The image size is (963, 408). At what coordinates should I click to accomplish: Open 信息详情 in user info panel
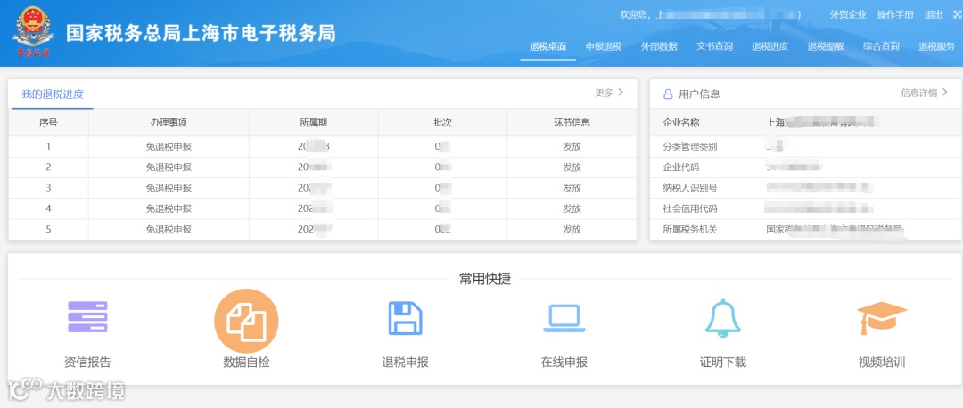925,93
